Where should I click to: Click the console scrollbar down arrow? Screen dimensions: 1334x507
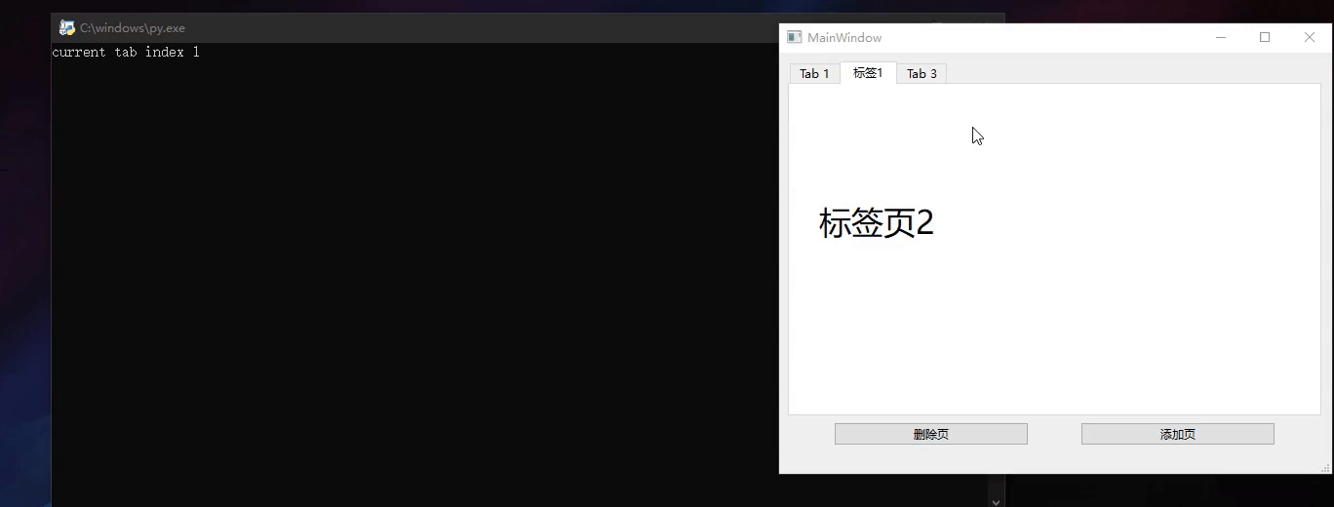[x=996, y=501]
